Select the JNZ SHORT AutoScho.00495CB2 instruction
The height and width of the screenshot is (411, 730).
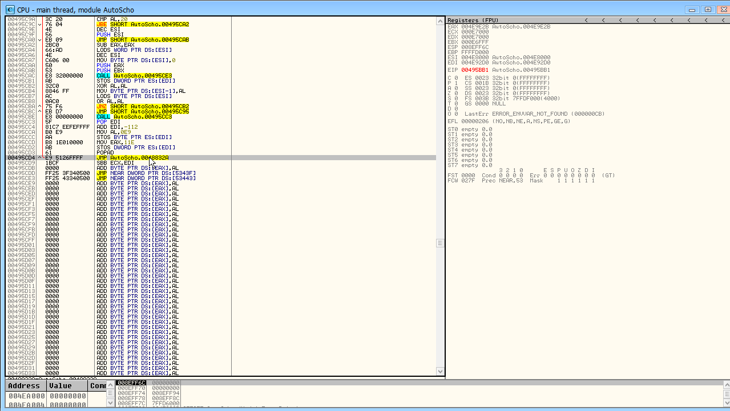(143, 106)
